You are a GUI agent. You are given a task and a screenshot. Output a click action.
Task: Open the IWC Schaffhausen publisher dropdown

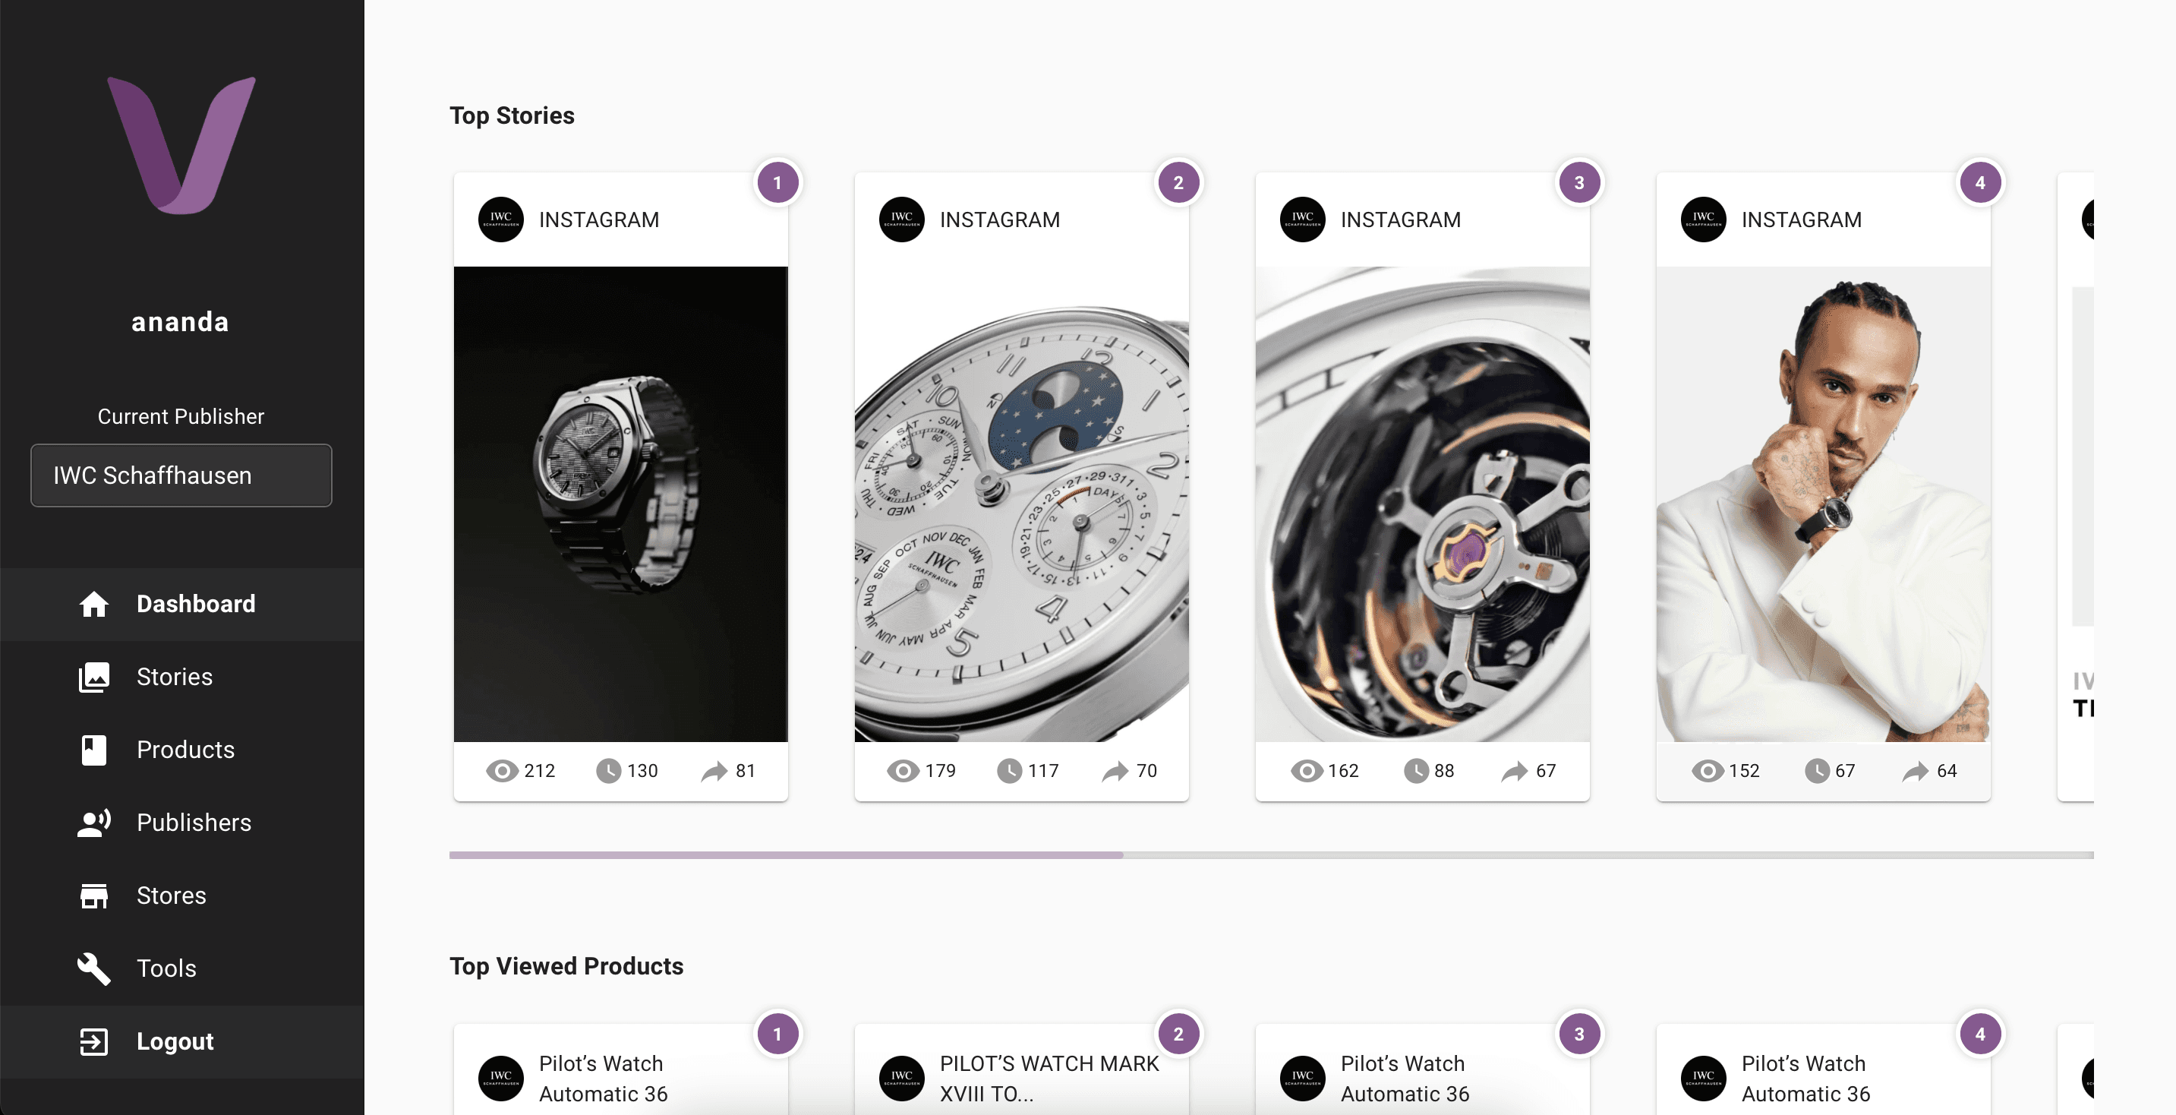coord(181,476)
